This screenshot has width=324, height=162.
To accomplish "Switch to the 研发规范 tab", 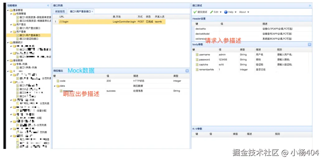I will 60,12.
